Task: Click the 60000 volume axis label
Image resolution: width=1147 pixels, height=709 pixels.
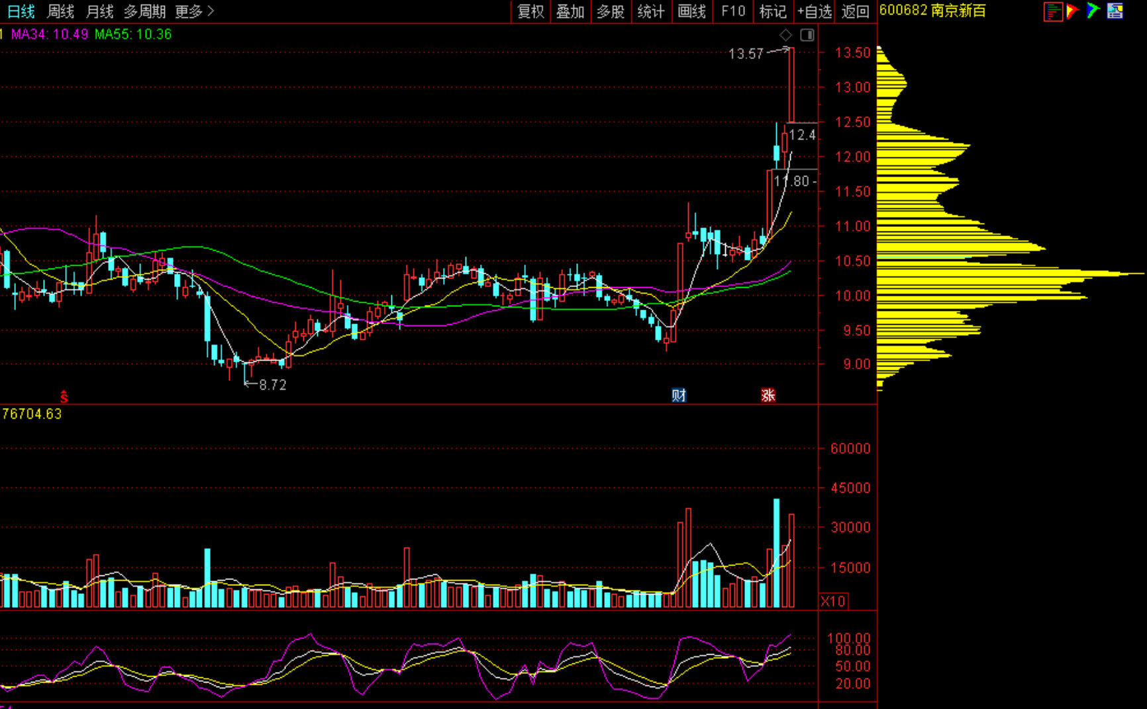Action: [850, 448]
